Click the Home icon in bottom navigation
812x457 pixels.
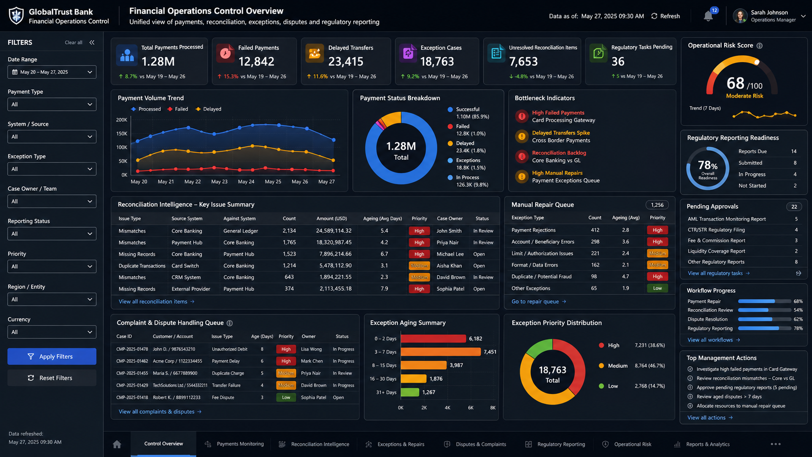click(x=117, y=444)
